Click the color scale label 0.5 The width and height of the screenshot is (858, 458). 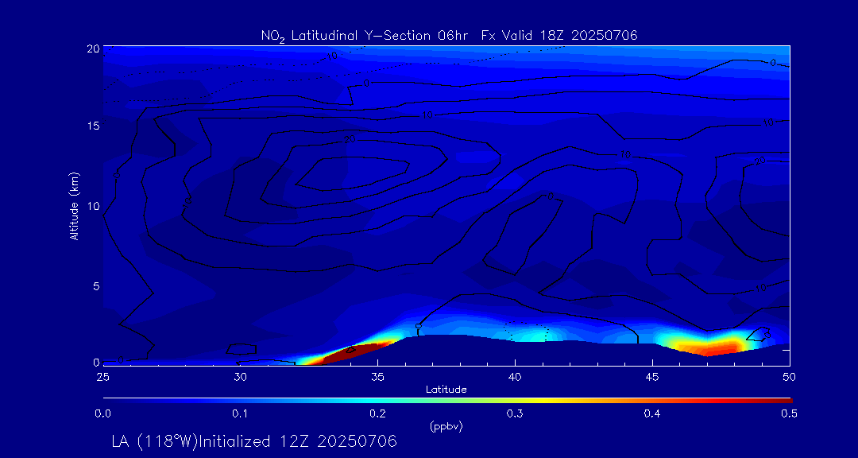[x=789, y=413]
